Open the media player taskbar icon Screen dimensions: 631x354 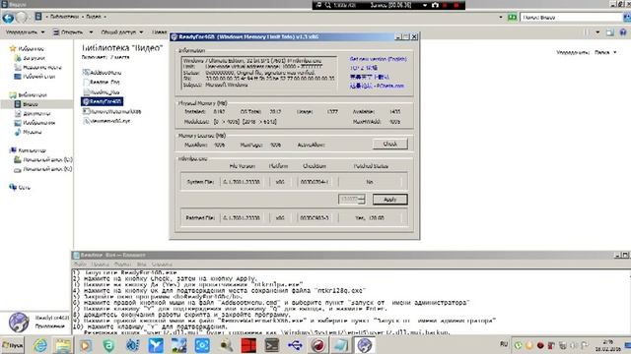[x=86, y=345]
